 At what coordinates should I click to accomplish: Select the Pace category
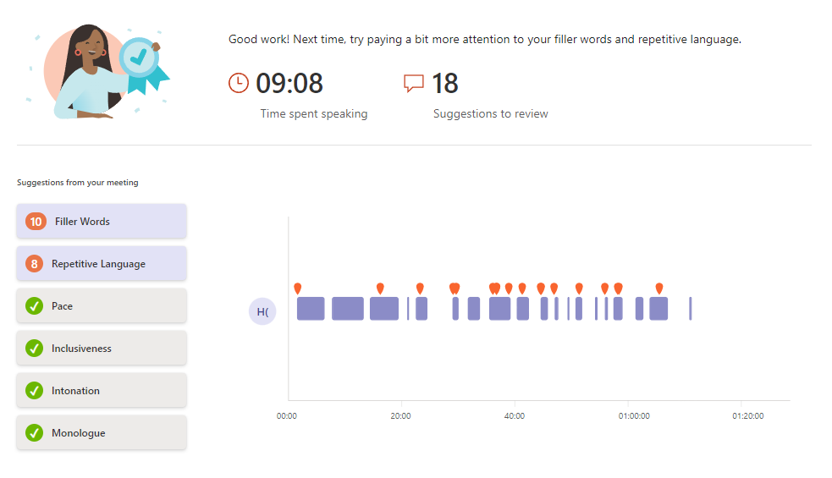coord(102,306)
